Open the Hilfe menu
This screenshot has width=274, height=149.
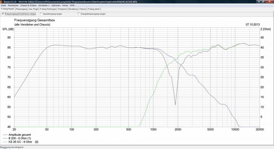(x=72, y=5)
